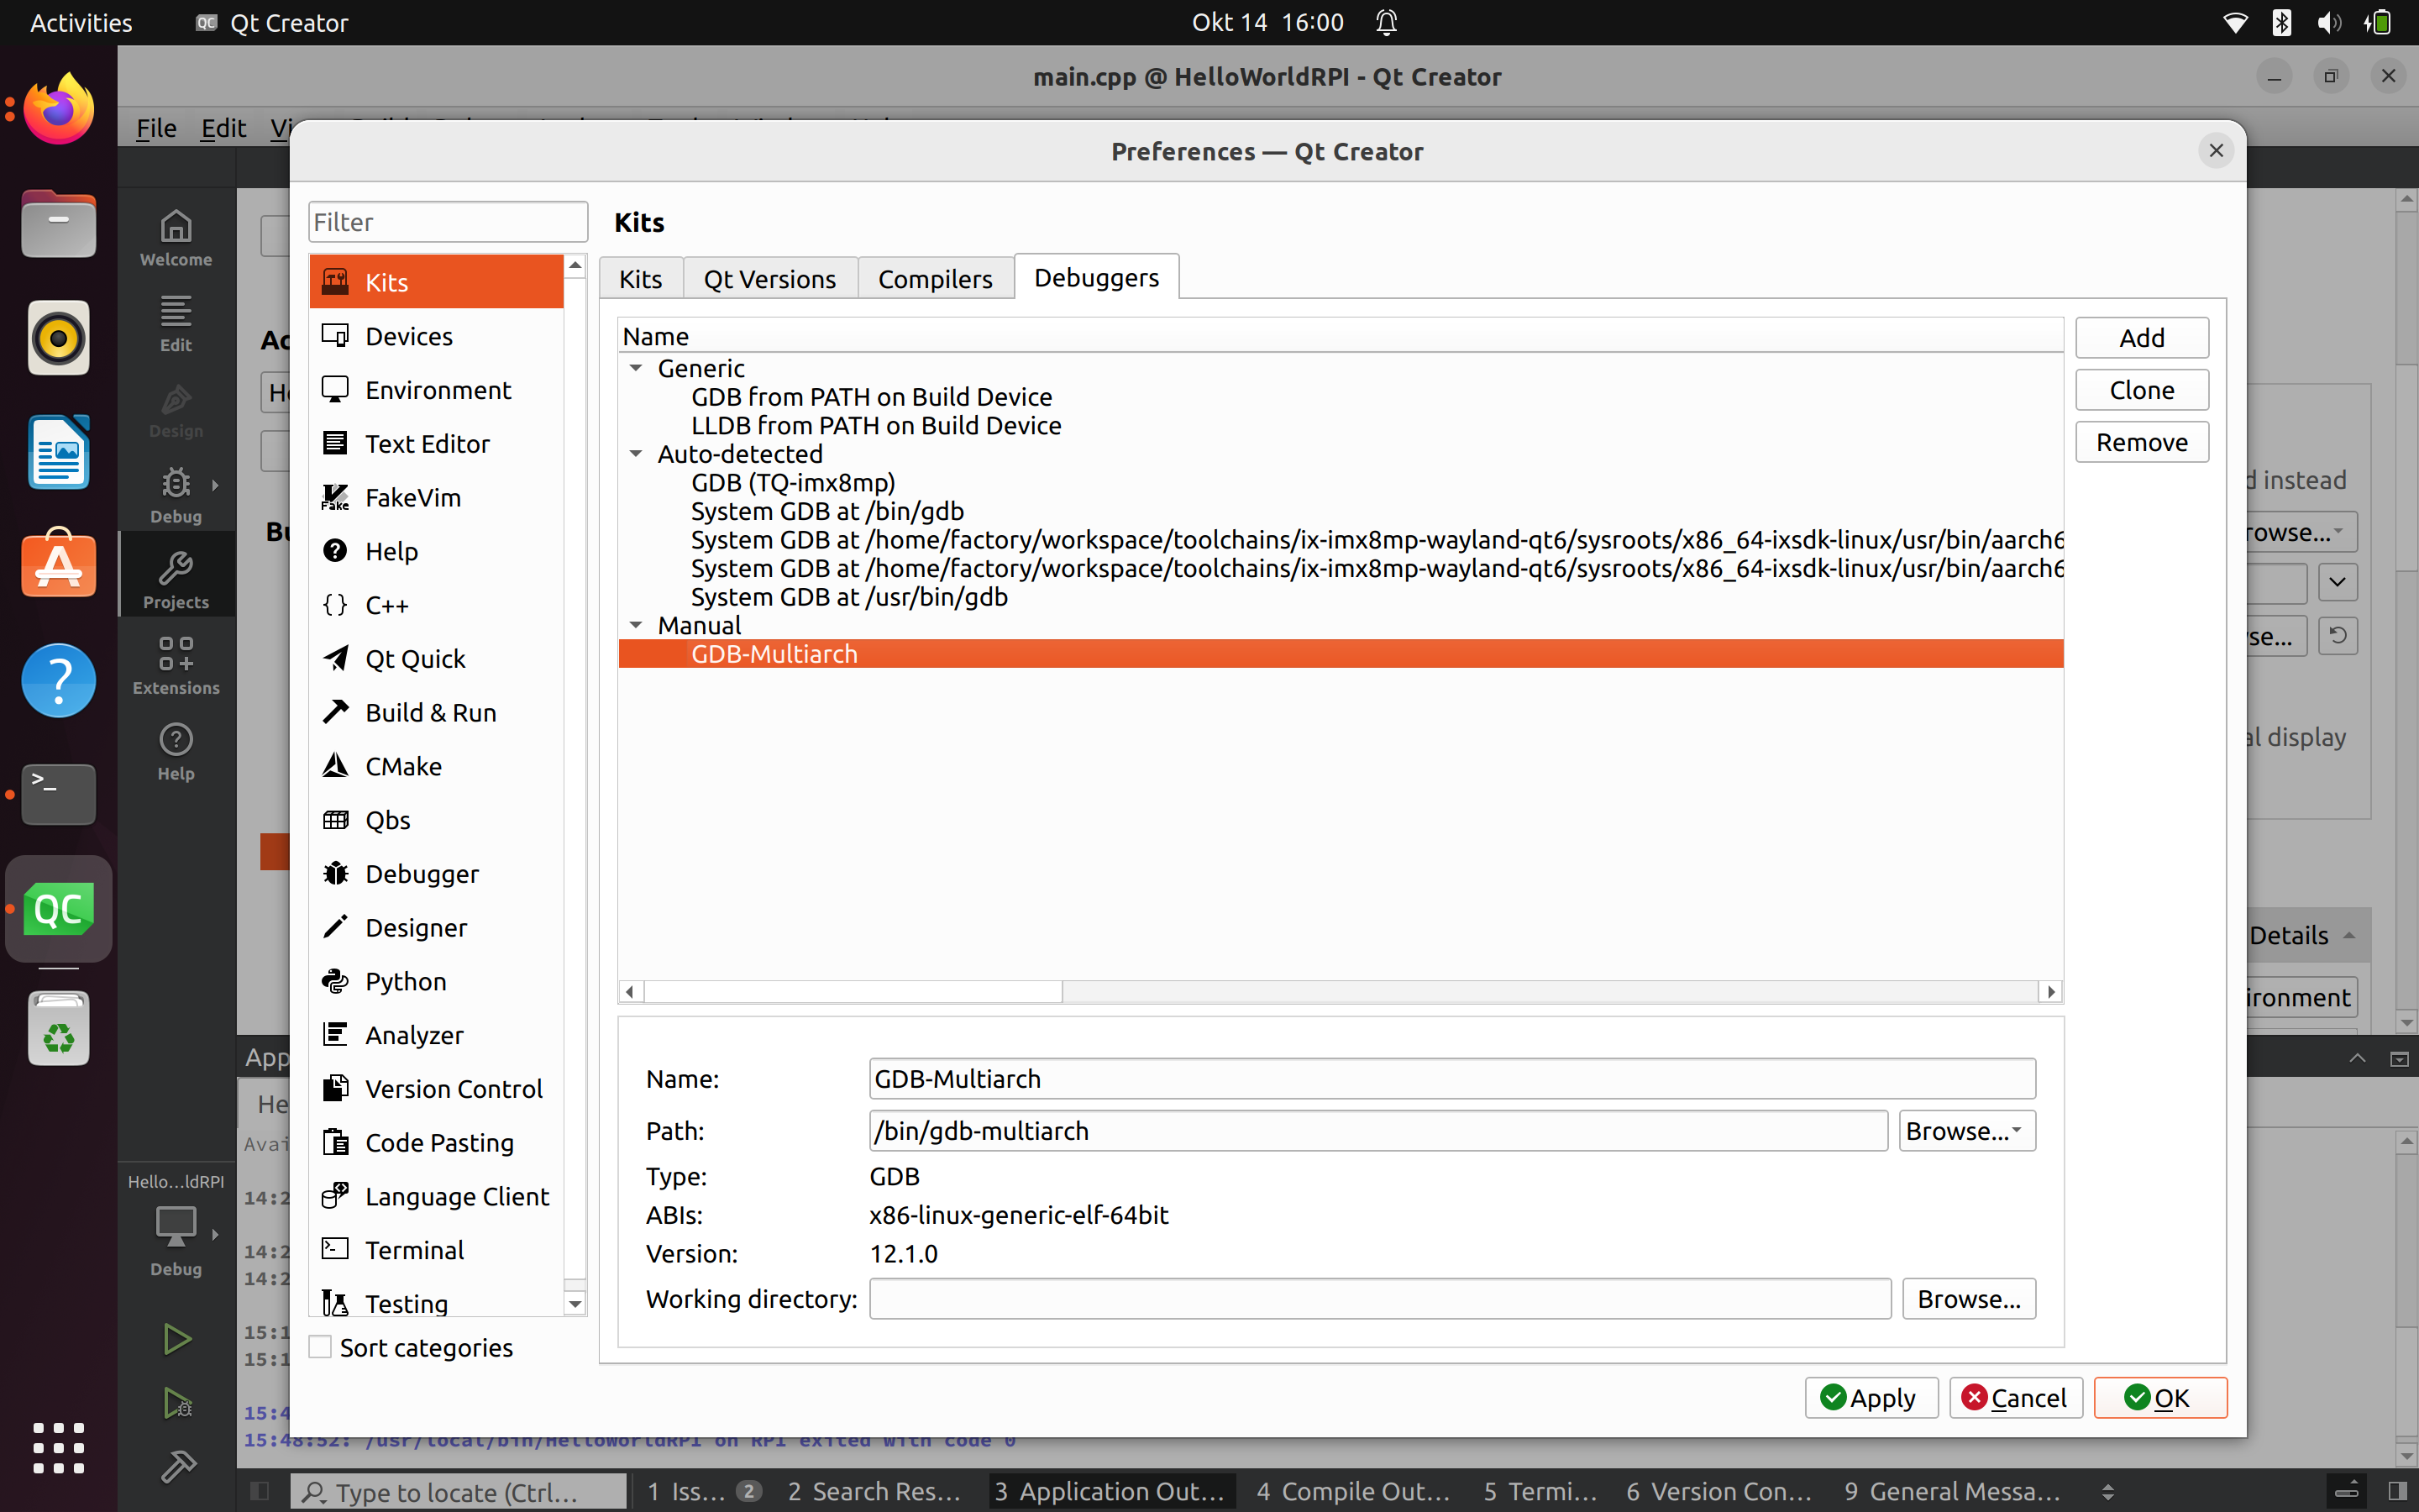The height and width of the screenshot is (1512, 2419).
Task: Open the Application Output pane
Action: (1110, 1491)
